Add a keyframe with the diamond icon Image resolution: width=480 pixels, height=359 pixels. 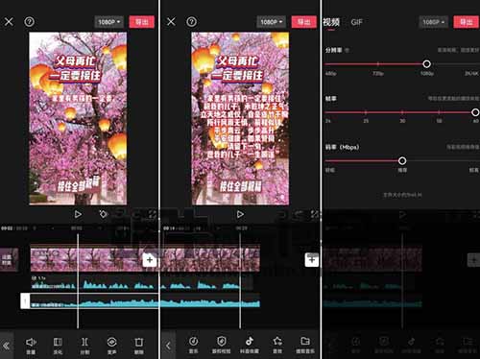click(x=103, y=214)
